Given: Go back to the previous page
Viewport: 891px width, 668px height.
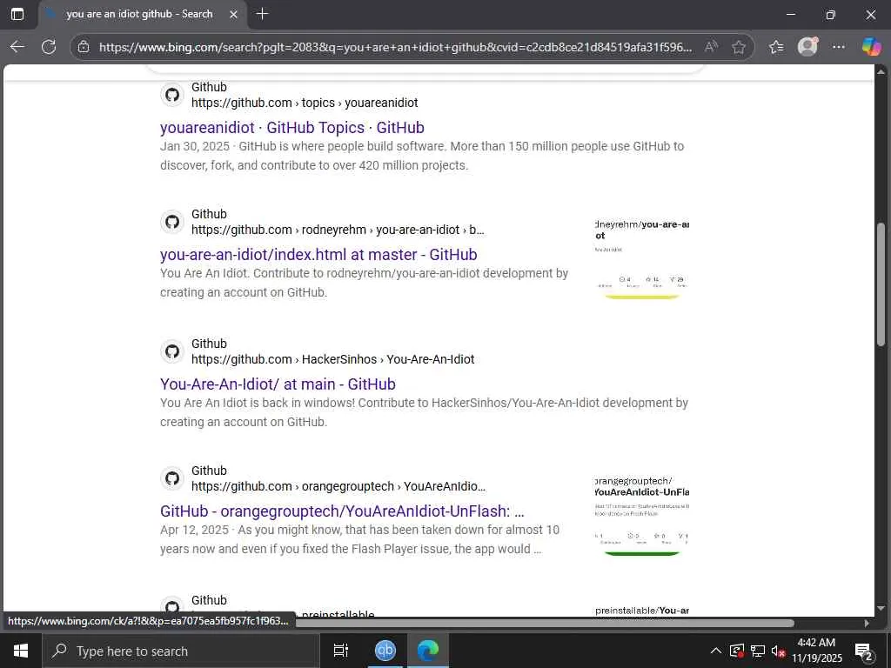Looking at the screenshot, I should (x=17, y=47).
